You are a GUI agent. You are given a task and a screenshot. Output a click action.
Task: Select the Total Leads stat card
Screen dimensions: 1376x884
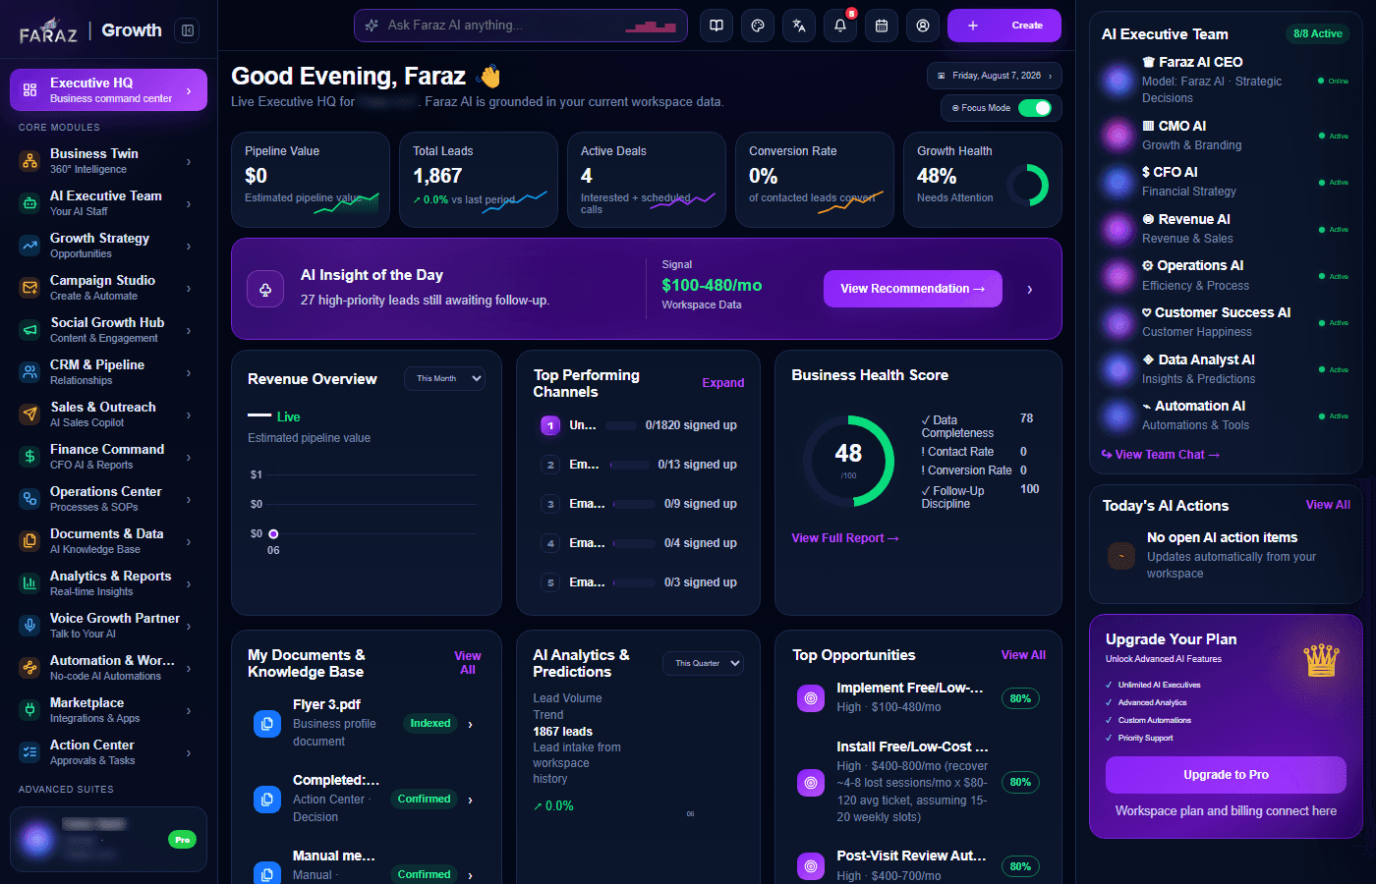(479, 180)
